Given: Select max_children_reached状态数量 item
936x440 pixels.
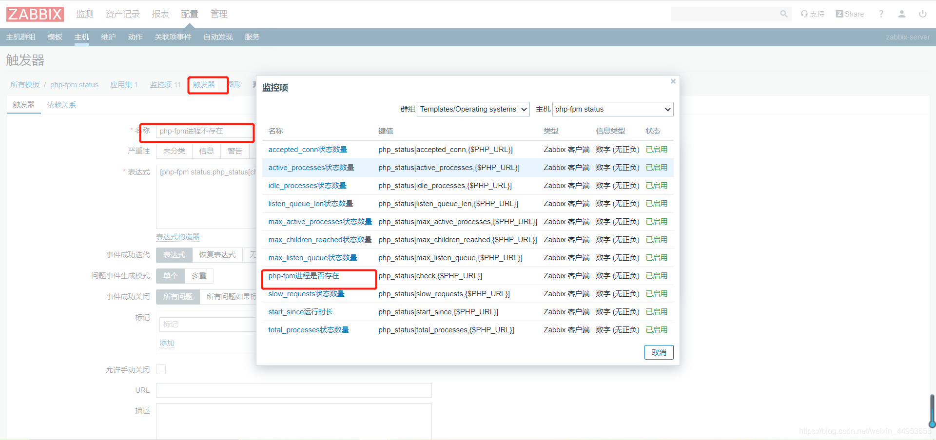Looking at the screenshot, I should (x=320, y=240).
